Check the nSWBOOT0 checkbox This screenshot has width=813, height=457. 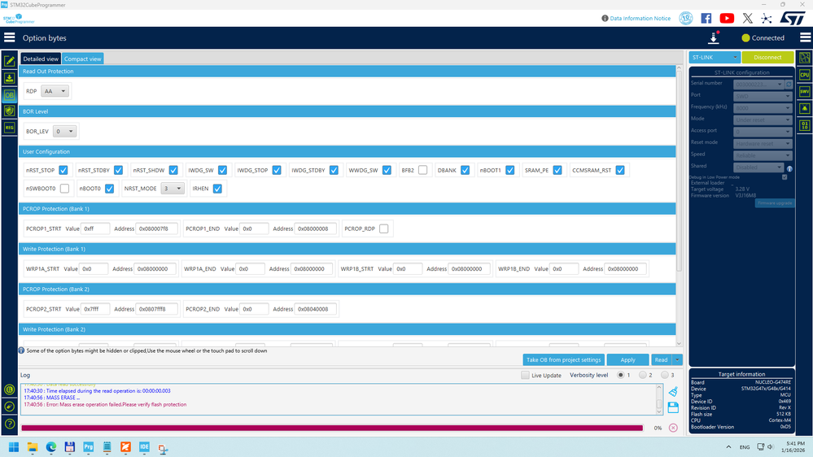tap(64, 189)
